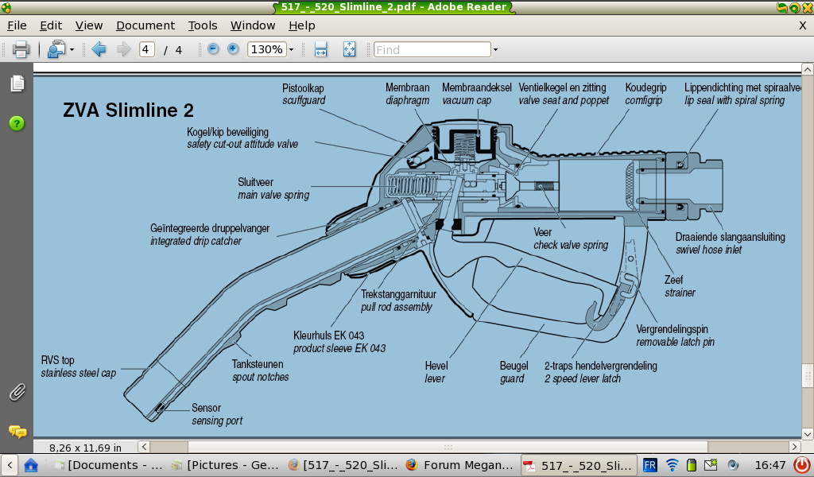
Task: Open the Pages panel in the left sidebar
Action: (x=17, y=83)
